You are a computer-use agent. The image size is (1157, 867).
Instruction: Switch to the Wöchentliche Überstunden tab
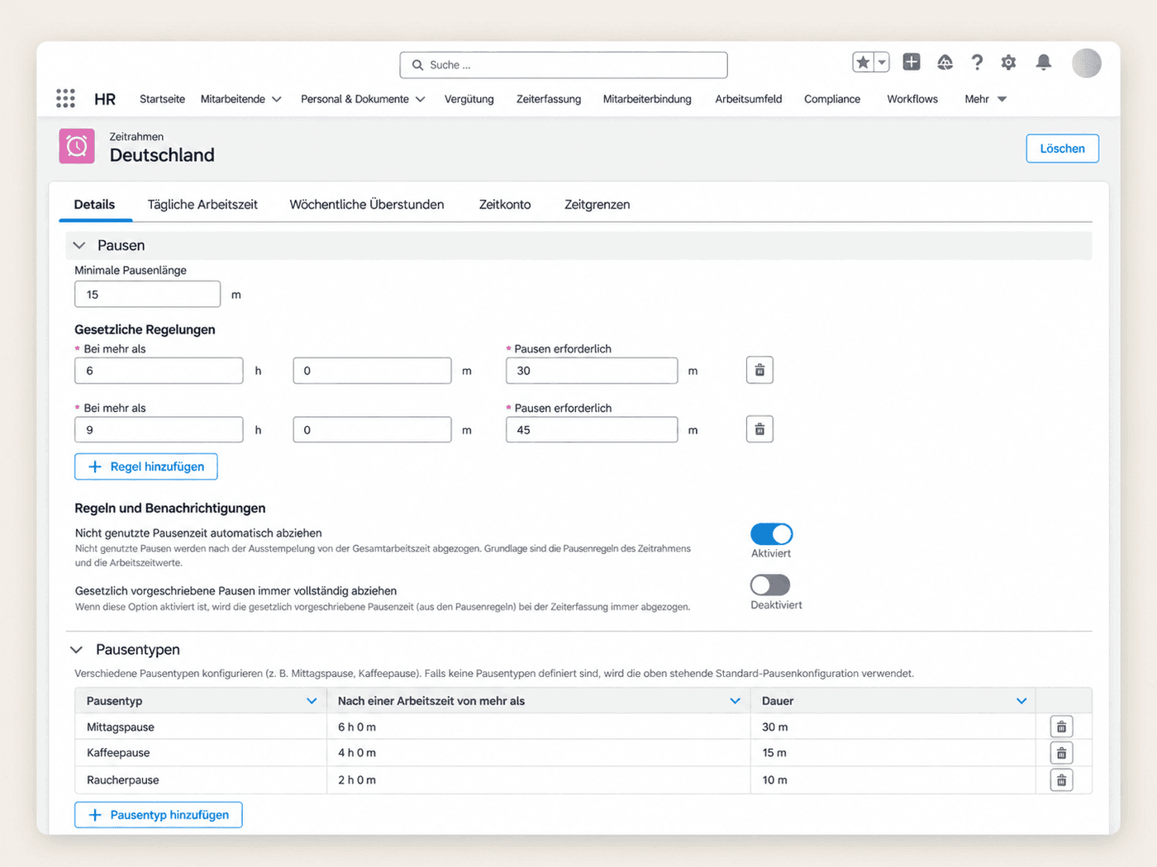(367, 205)
